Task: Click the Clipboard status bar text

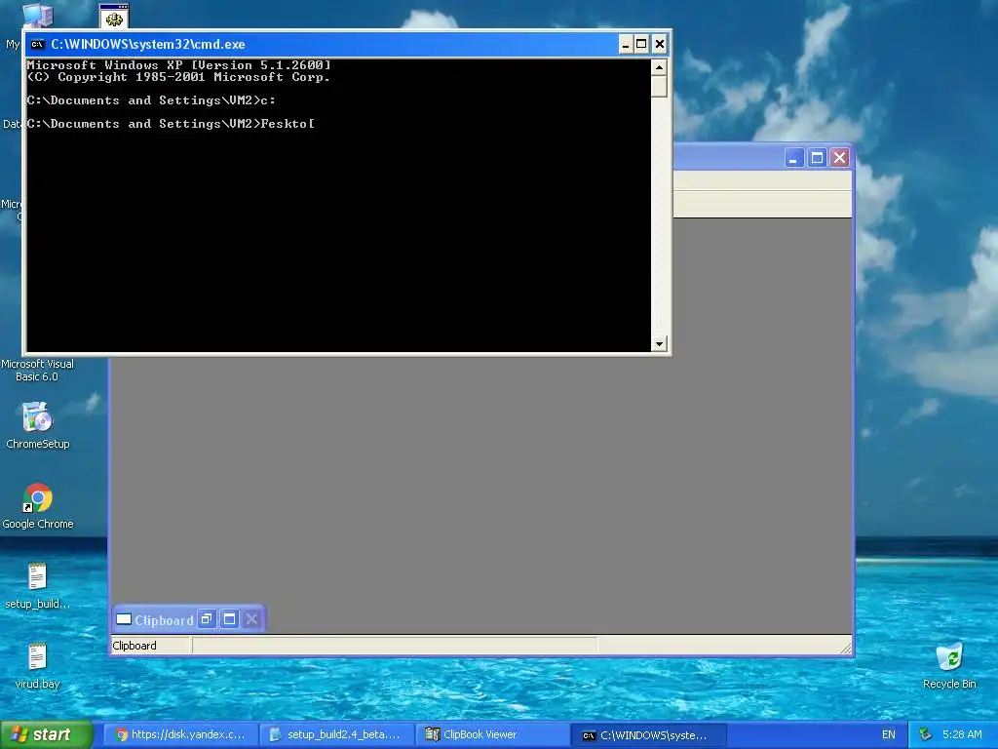Action: tap(134, 646)
